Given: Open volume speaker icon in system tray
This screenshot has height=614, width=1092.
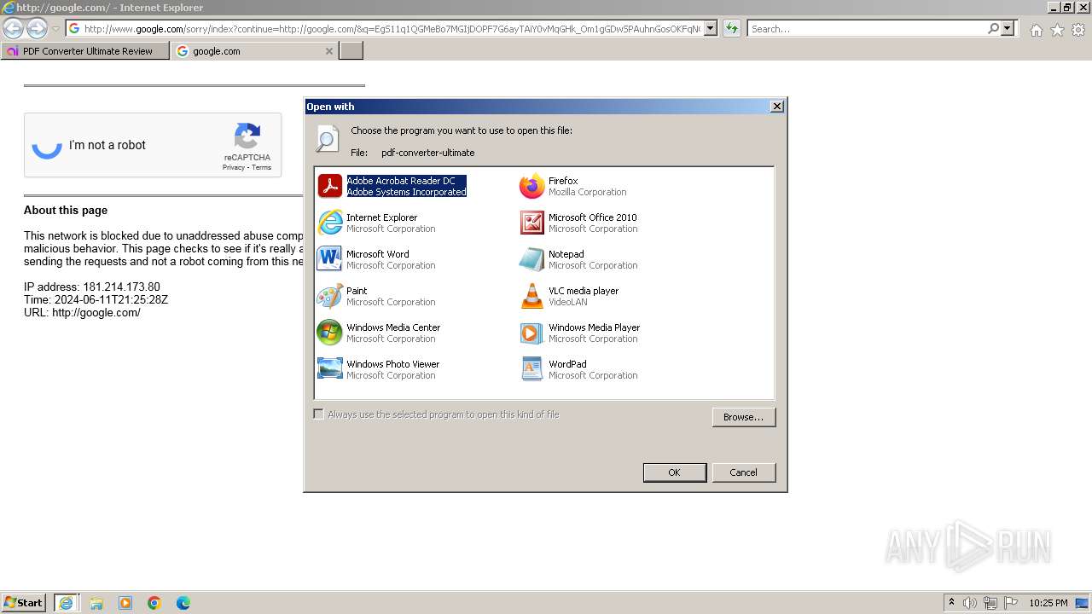Looking at the screenshot, I should [970, 603].
